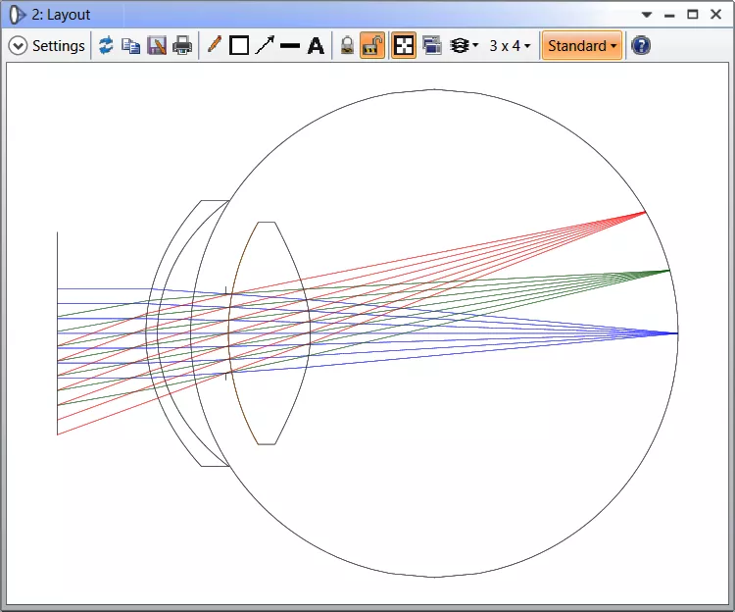735x612 pixels.
Task: Expand the Settings panel chevron
Action: pyautogui.click(x=18, y=46)
